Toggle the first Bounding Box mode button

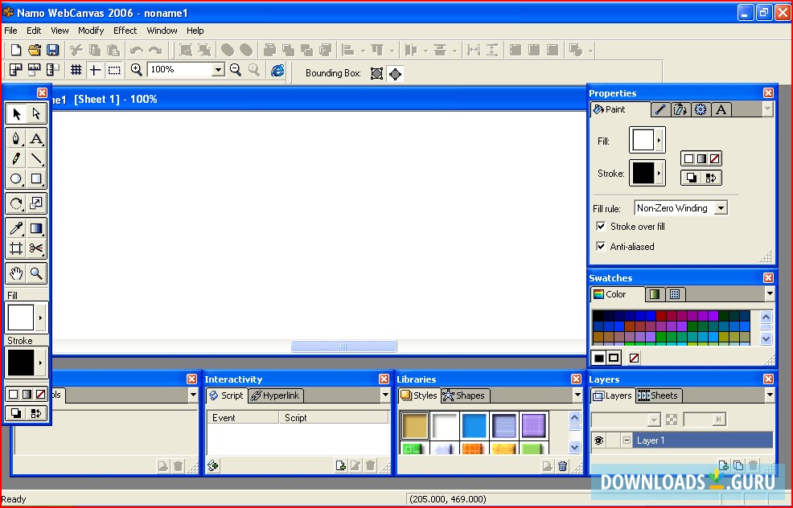point(376,74)
